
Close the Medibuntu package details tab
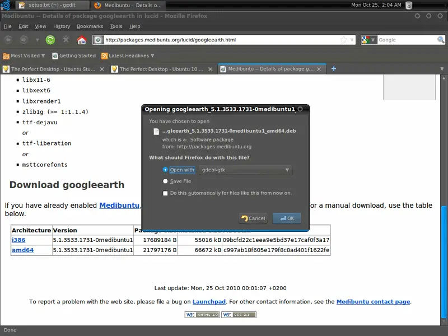[x=319, y=69]
